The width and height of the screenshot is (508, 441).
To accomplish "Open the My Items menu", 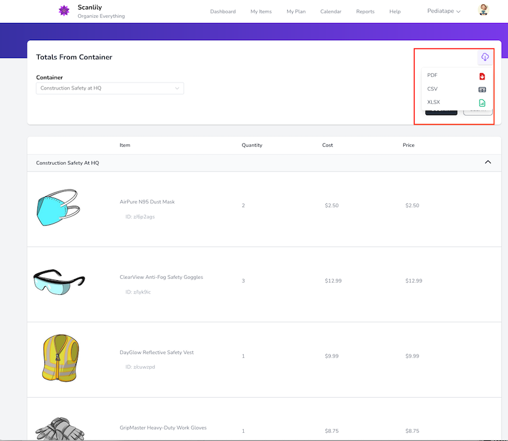I will click(x=261, y=11).
